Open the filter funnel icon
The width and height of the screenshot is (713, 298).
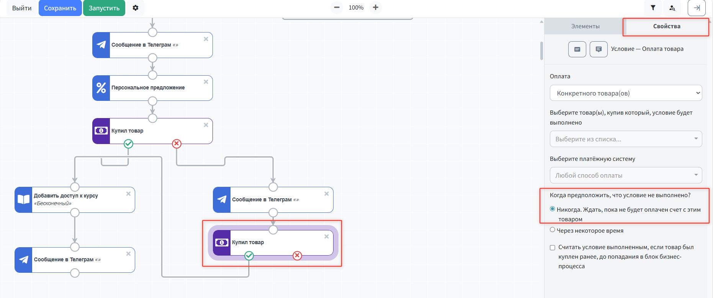click(653, 8)
